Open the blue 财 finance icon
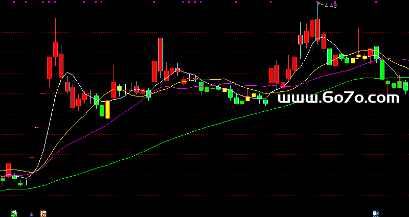Image resolution: width=409 pixels, height=217 pixels. click(375, 213)
